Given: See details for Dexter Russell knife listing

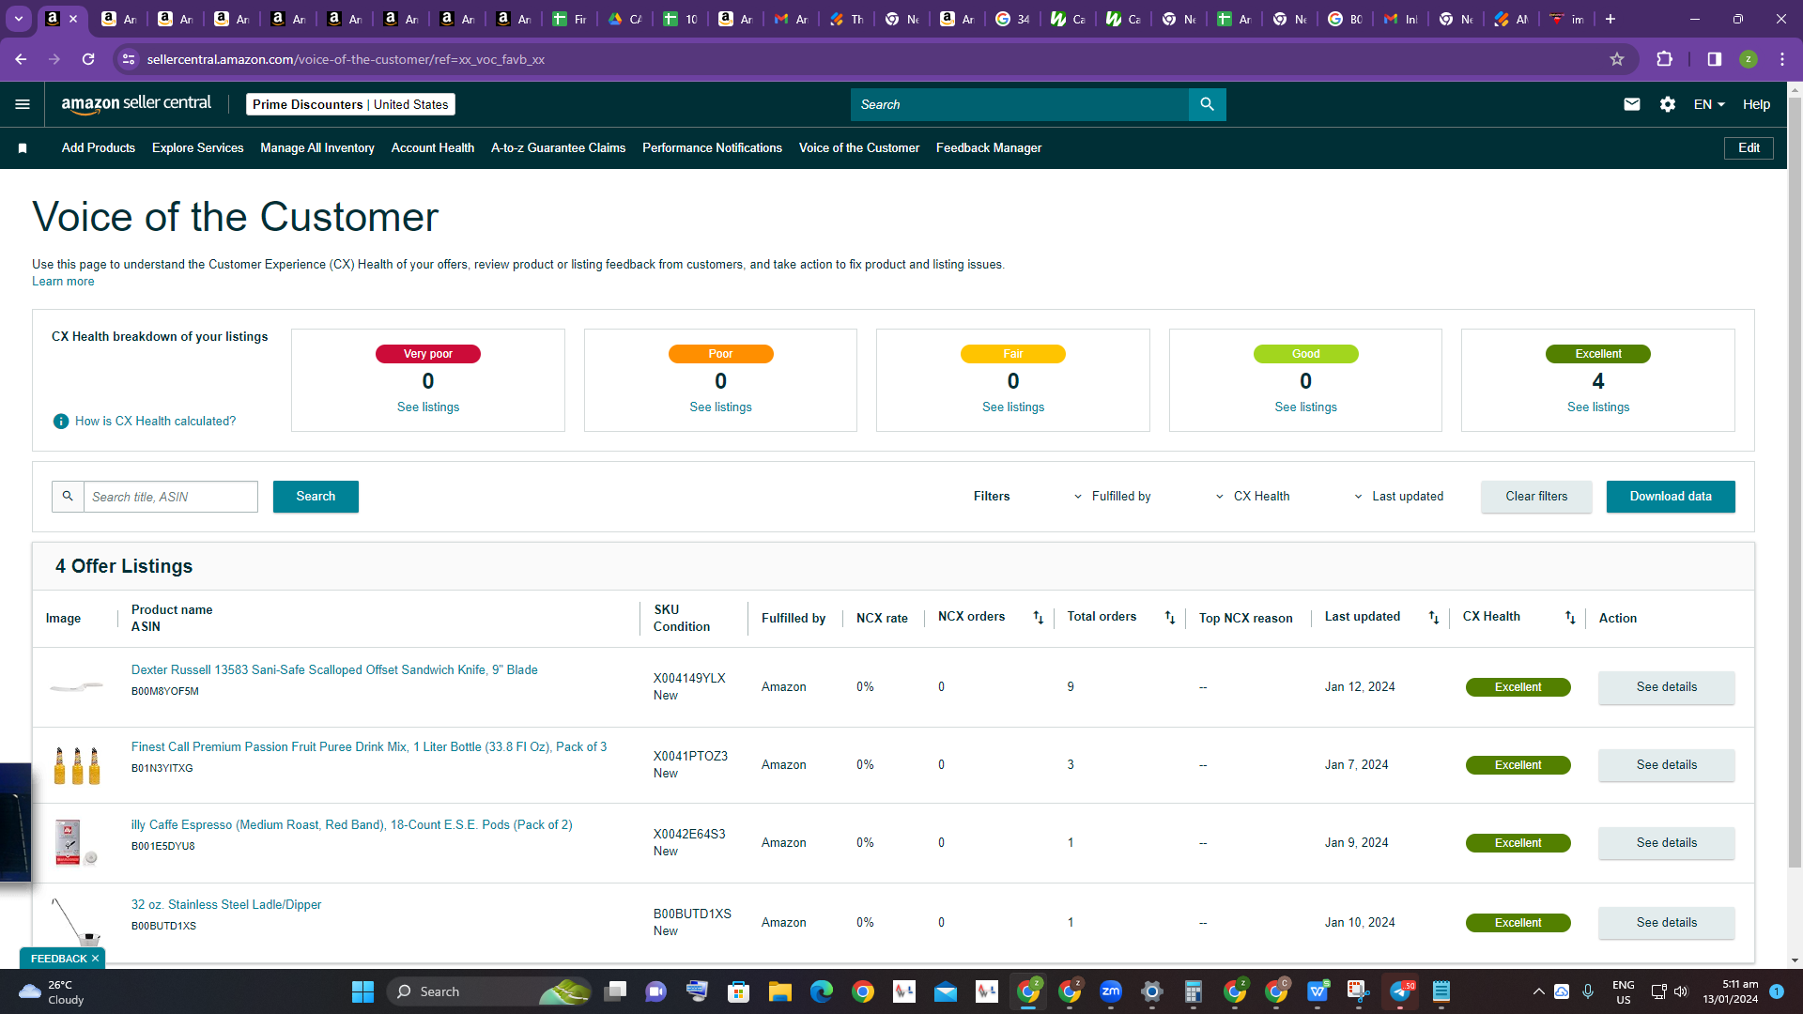Looking at the screenshot, I should click(x=1667, y=687).
